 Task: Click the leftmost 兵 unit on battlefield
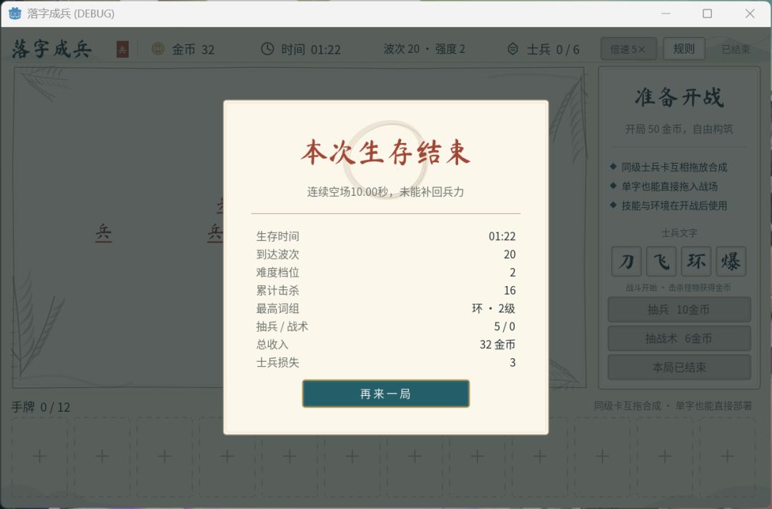coord(104,232)
